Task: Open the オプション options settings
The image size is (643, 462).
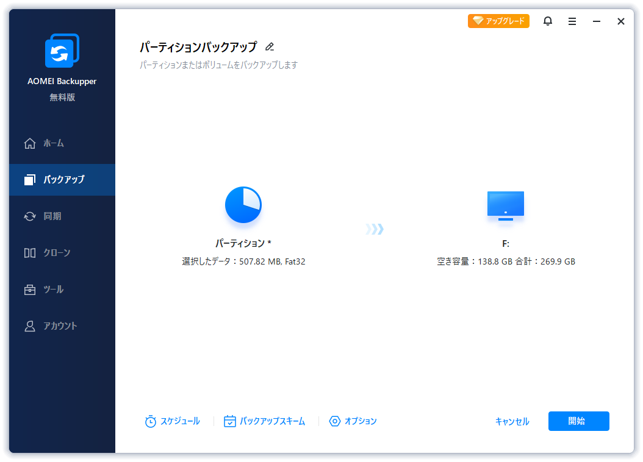Action: pyautogui.click(x=353, y=421)
